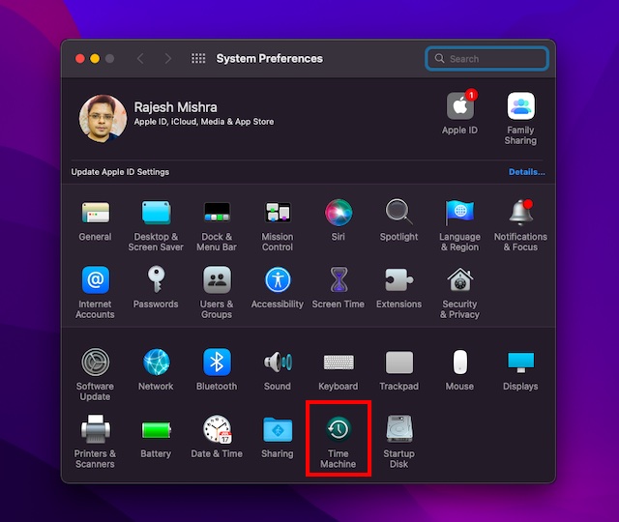Click Update Apple ID Settings text
Viewport: 619px width, 522px height.
pos(120,172)
